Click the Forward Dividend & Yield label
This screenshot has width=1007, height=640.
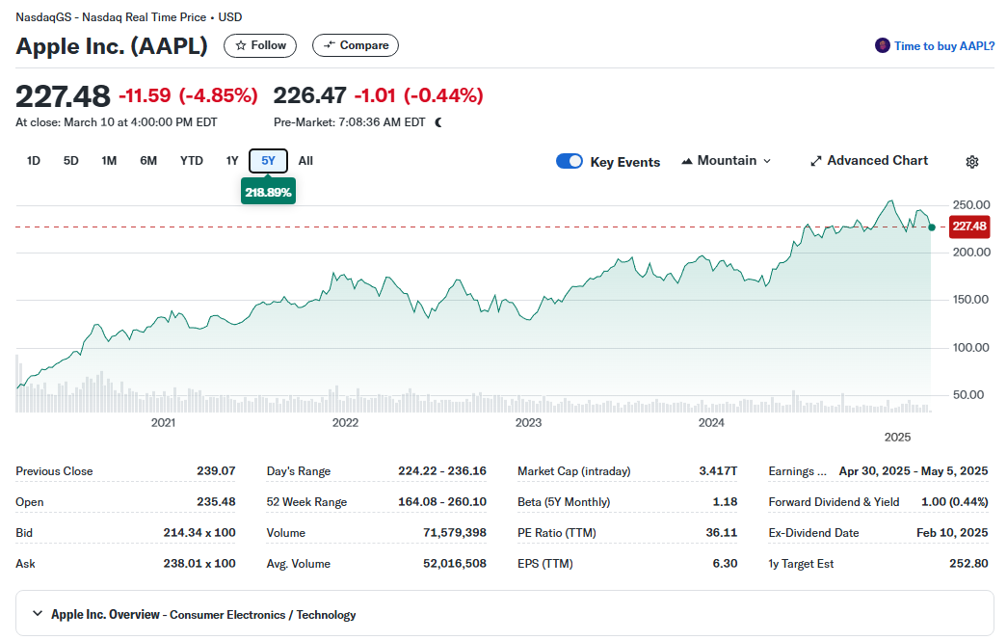click(834, 502)
